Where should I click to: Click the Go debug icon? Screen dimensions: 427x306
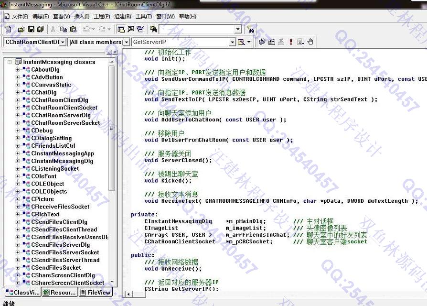click(x=300, y=42)
